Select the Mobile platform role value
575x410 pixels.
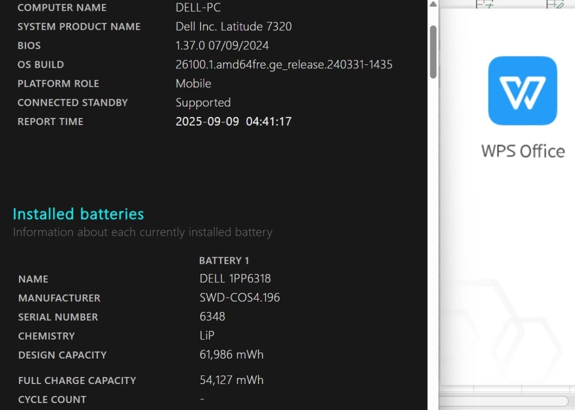click(193, 83)
